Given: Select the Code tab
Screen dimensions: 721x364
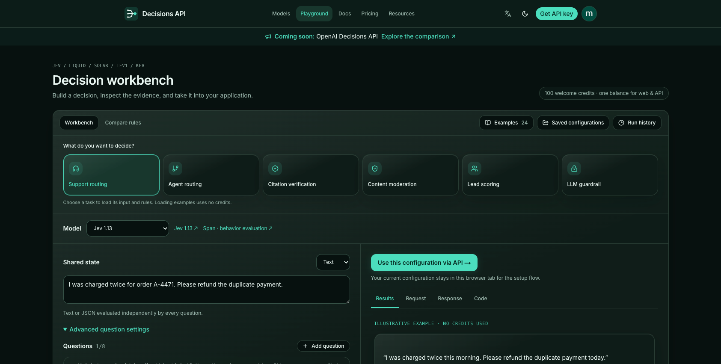Looking at the screenshot, I should [481, 299].
